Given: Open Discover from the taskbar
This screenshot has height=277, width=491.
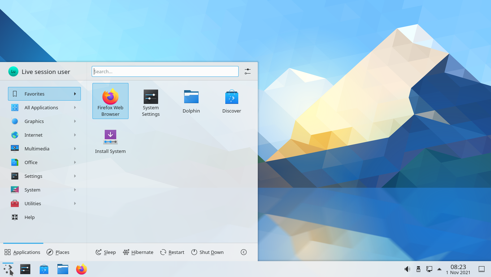Looking at the screenshot, I should [44, 269].
